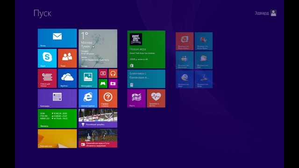Open the small Games controller tile

pyautogui.click(x=103, y=84)
